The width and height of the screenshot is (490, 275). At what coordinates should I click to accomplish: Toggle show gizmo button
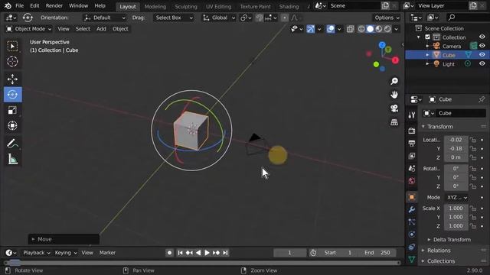[x=311, y=29]
